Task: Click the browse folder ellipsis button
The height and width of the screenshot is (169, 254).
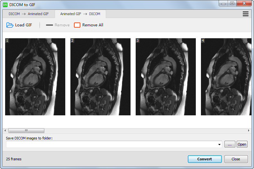Action: [230, 144]
